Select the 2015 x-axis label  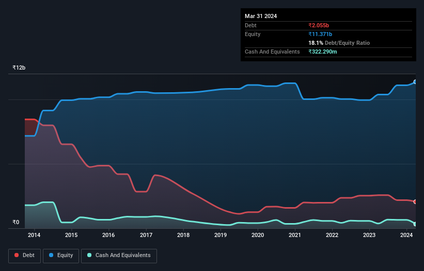(x=71, y=235)
